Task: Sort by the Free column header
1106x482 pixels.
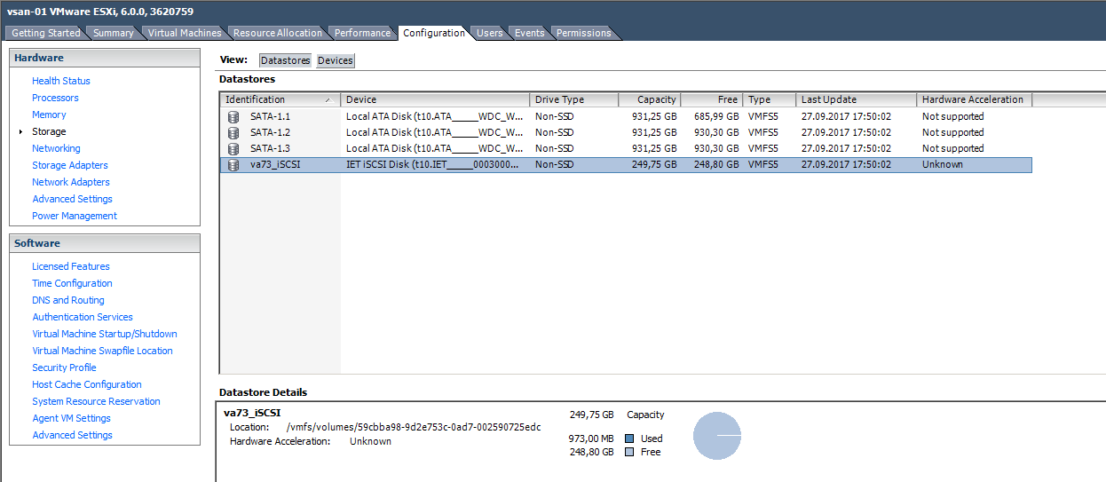Action: click(712, 99)
